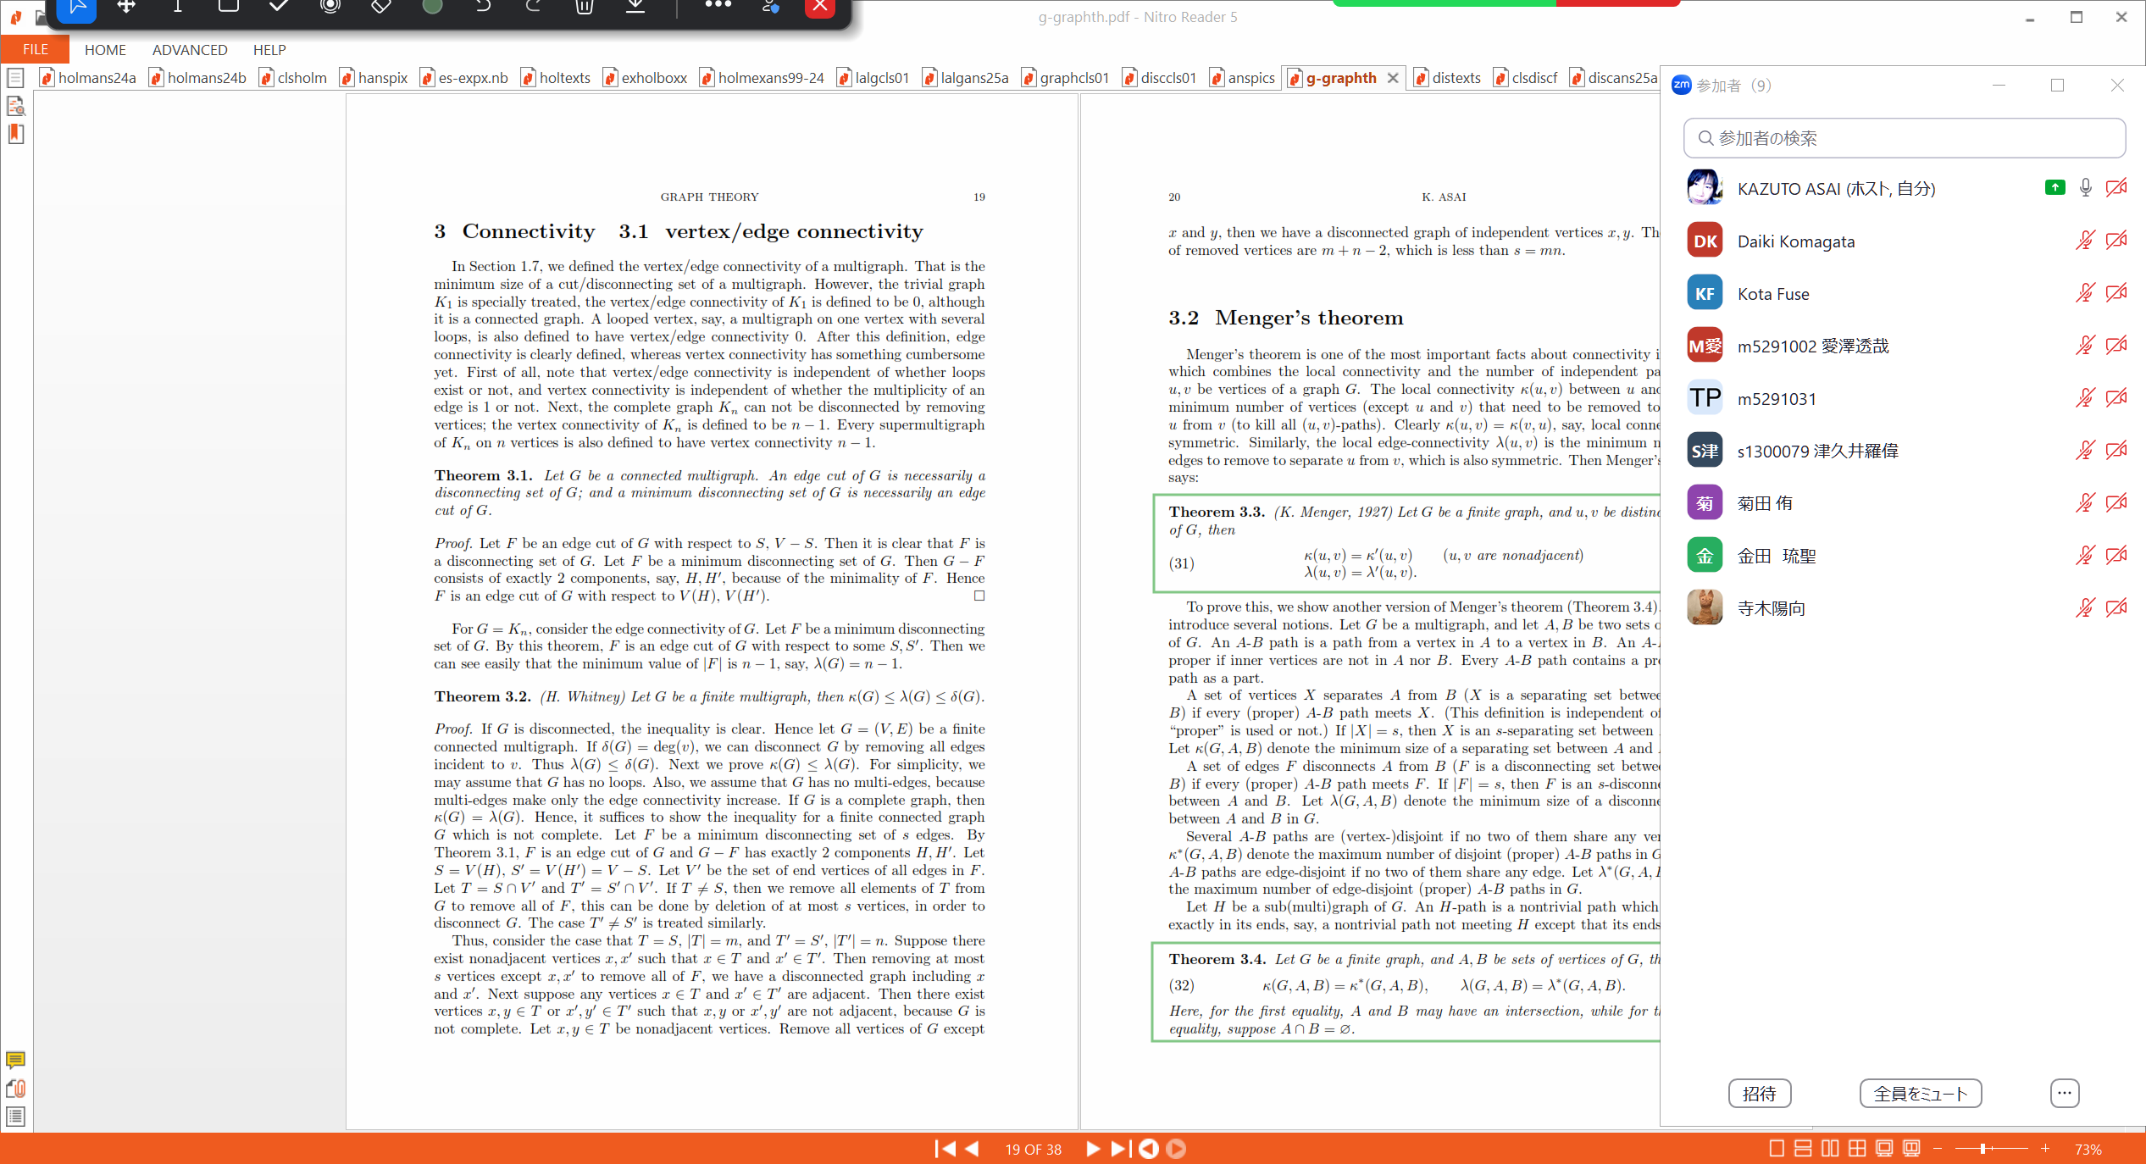Switch to single page view
This screenshot has height=1164, width=2146.
(x=1777, y=1149)
